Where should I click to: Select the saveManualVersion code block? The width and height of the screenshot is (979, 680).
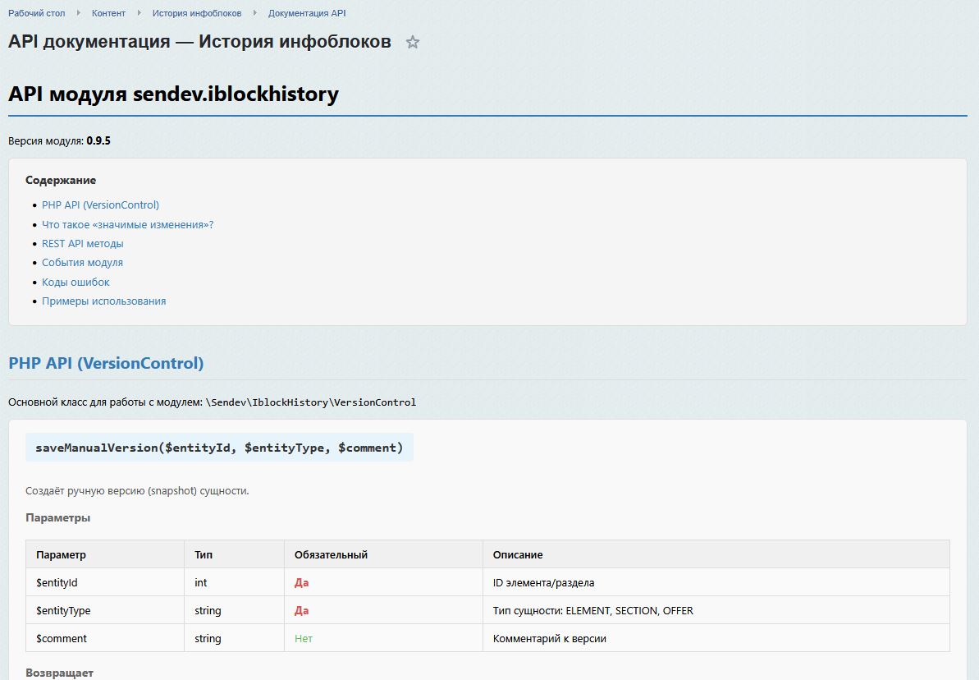click(218, 448)
